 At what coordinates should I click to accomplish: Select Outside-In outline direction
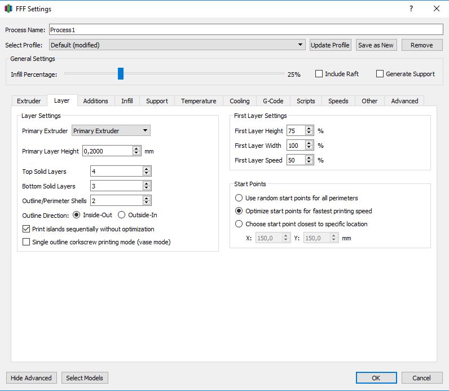coord(121,215)
